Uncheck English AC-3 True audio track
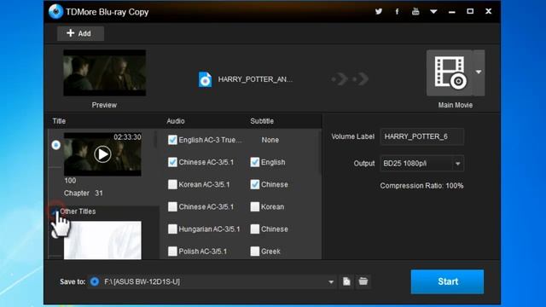The image size is (546, 307). (x=172, y=140)
